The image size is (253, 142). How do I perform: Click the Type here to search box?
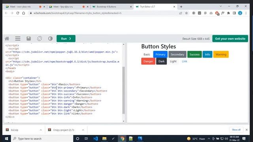tap(42, 138)
